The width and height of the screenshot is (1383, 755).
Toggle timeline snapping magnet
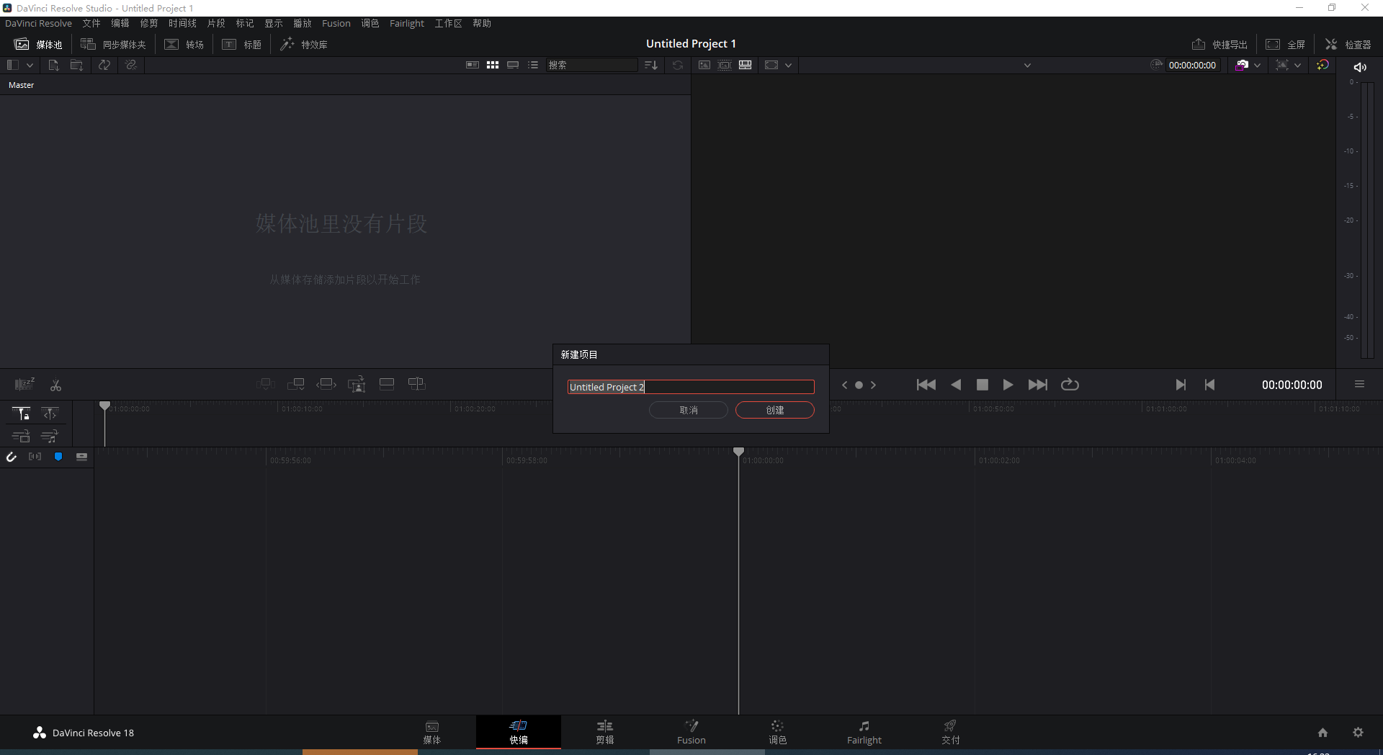pos(12,457)
